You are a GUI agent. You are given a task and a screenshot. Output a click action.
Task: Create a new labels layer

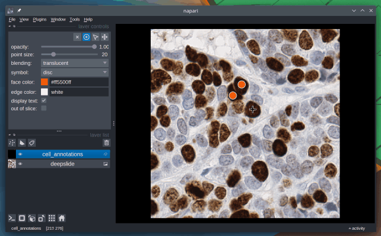[x=31, y=143]
